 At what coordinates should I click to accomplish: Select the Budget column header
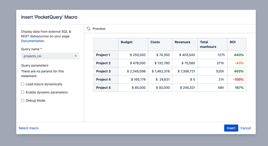tap(133, 44)
